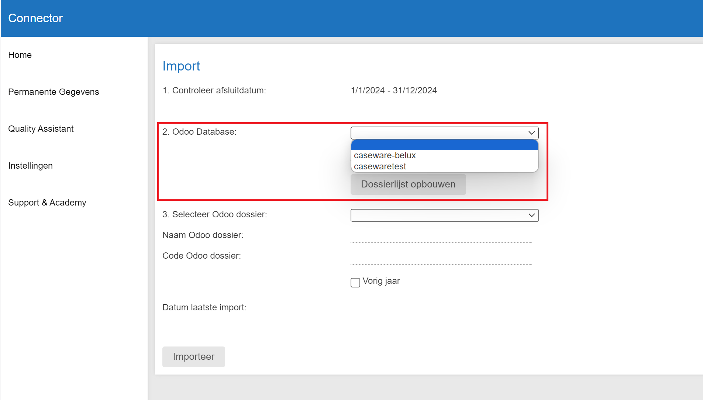The width and height of the screenshot is (703, 400).
Task: Click the Vorig jaar label text
Action: 381,281
